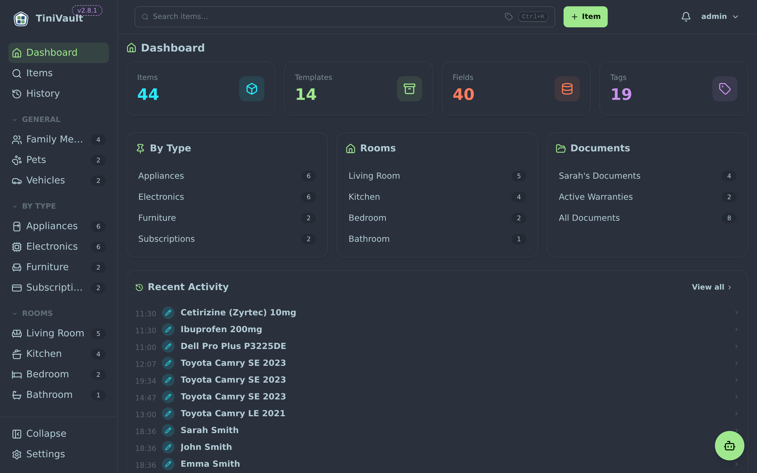Click the folder icon in Documents card

[x=561, y=148]
